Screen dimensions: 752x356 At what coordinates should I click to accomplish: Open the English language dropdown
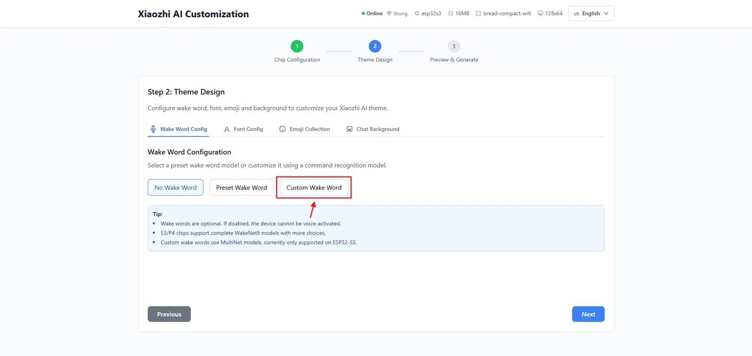[x=591, y=13]
